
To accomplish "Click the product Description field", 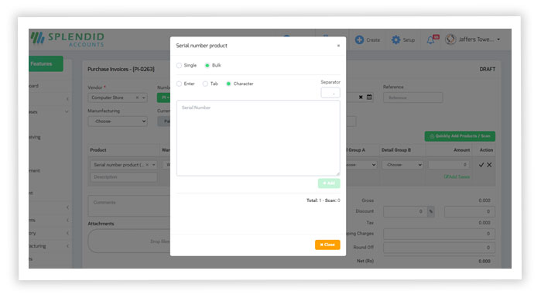I will click(x=124, y=177).
